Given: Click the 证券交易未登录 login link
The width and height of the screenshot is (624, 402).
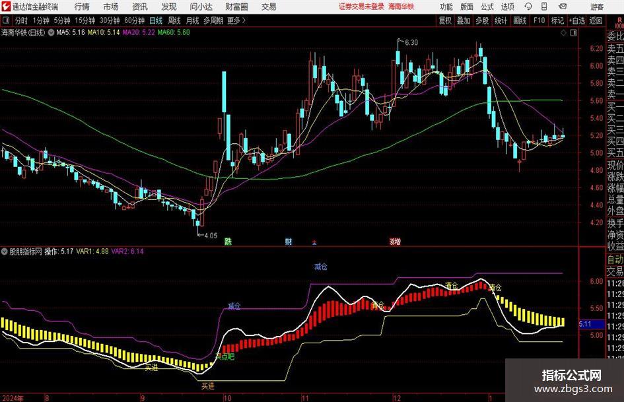Looking at the screenshot, I should [361, 7].
